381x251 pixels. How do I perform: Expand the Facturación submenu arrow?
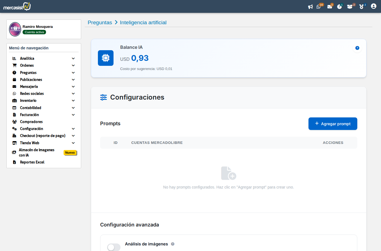(73, 115)
